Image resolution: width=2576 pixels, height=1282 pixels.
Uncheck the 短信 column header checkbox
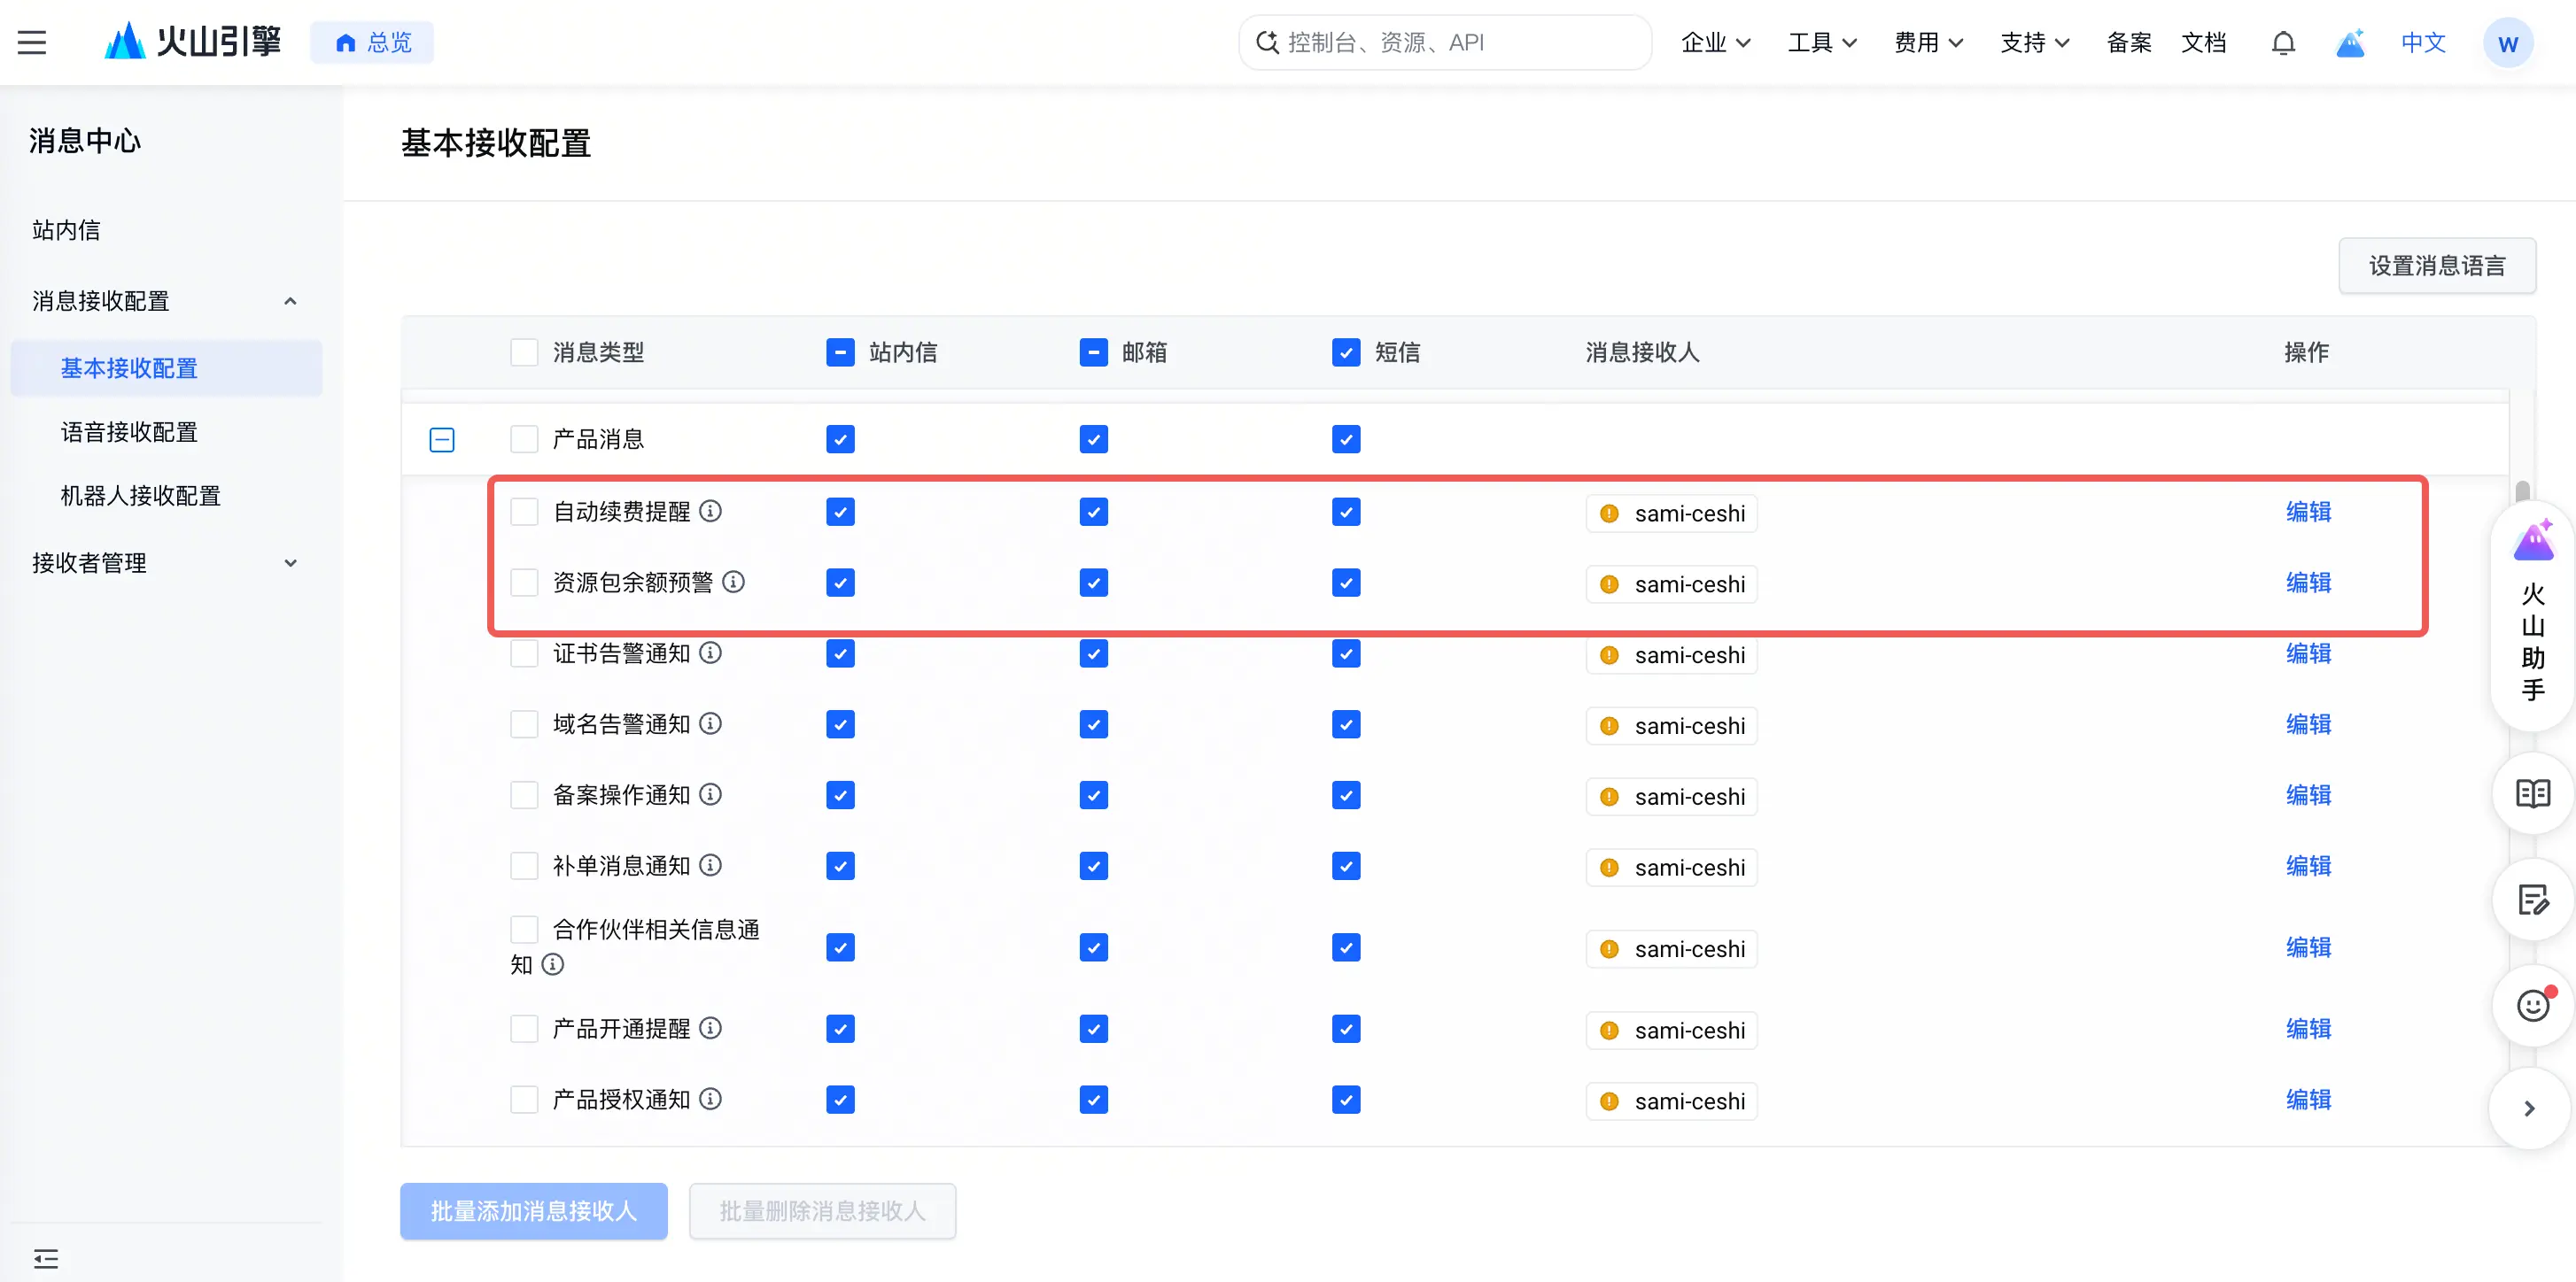[1346, 351]
